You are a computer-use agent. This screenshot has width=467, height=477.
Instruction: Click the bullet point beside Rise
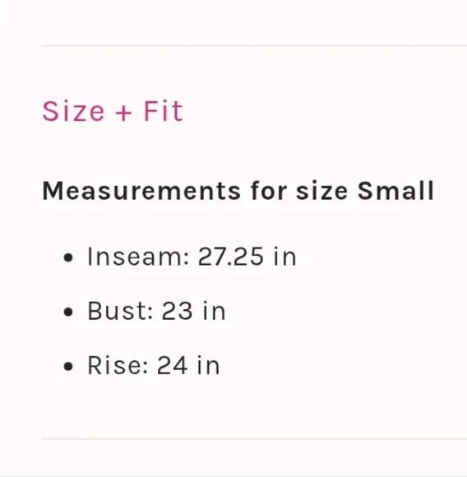[x=68, y=366]
